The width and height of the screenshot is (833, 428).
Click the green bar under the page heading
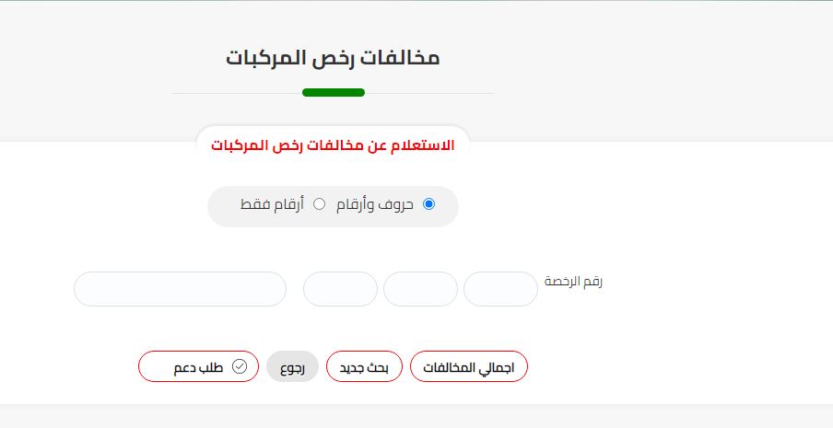tap(334, 93)
